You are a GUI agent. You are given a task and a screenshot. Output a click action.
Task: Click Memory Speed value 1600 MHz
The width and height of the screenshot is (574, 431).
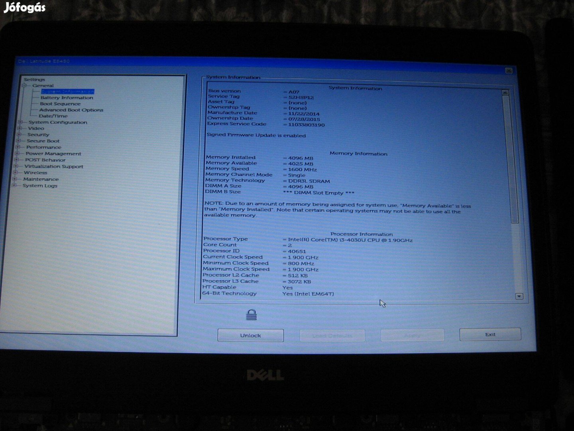tap(303, 170)
